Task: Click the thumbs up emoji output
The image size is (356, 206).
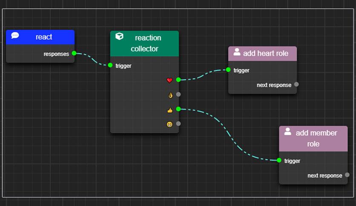Action: tap(170, 110)
